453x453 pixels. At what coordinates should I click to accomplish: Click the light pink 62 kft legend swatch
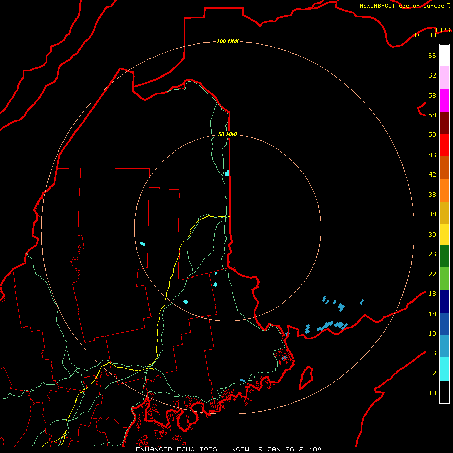tap(444, 77)
